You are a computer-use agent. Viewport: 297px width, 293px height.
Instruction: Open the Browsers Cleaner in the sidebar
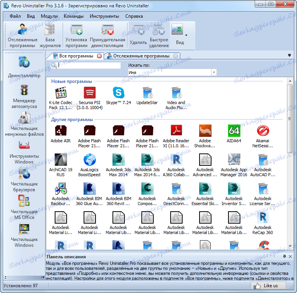coord(24,180)
